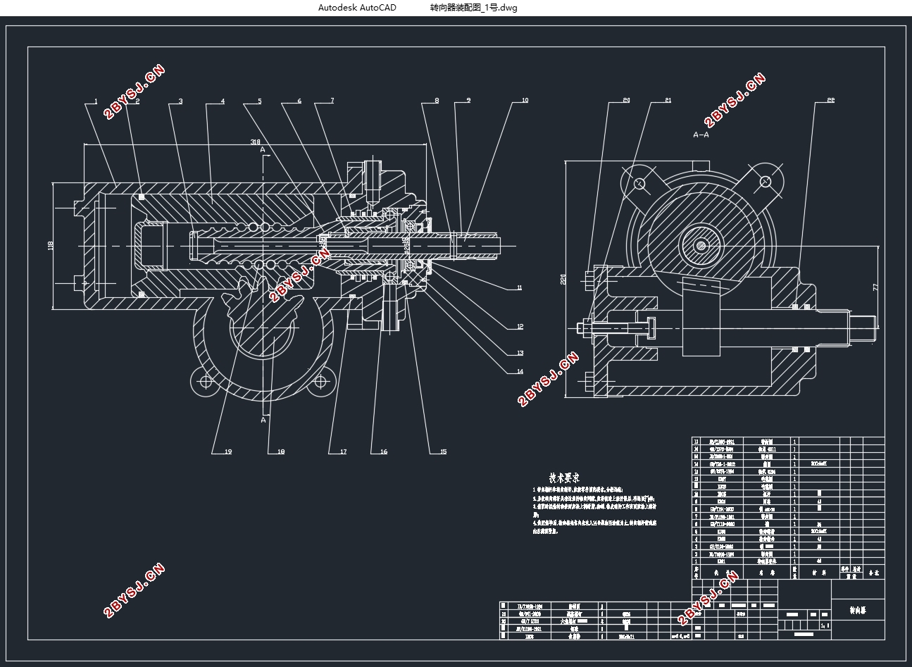Image resolution: width=912 pixels, height=667 pixels.
Task: Click part number 12 label
Action: [x=520, y=327]
